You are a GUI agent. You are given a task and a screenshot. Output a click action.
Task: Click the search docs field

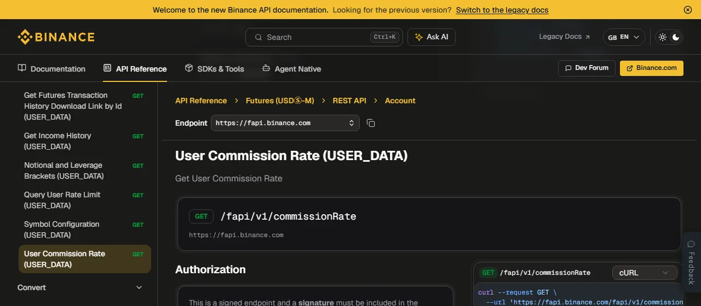[x=324, y=37]
